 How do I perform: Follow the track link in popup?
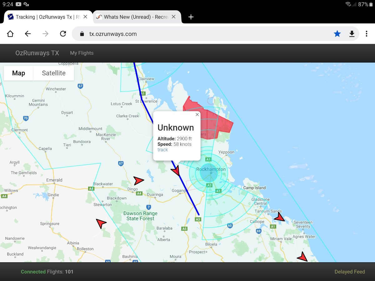[x=162, y=150]
